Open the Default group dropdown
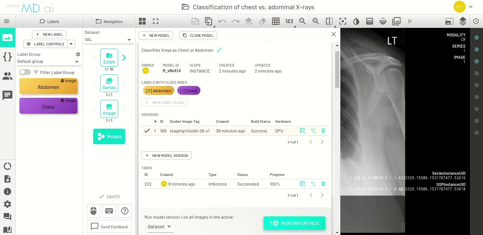This screenshot has width=483, height=235. pyautogui.click(x=48, y=62)
